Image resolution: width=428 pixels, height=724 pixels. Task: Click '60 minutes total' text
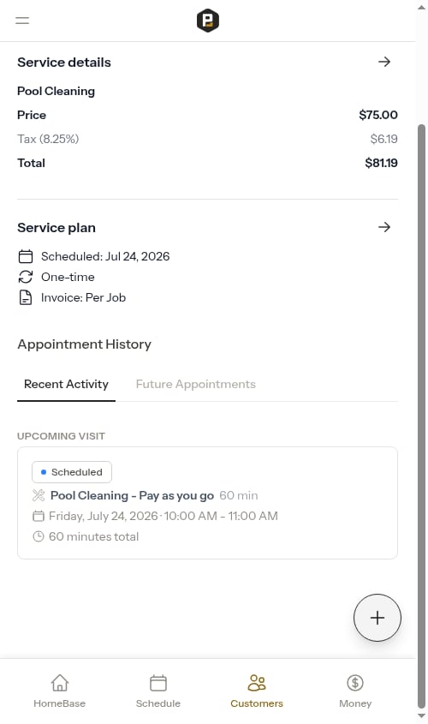(x=93, y=536)
